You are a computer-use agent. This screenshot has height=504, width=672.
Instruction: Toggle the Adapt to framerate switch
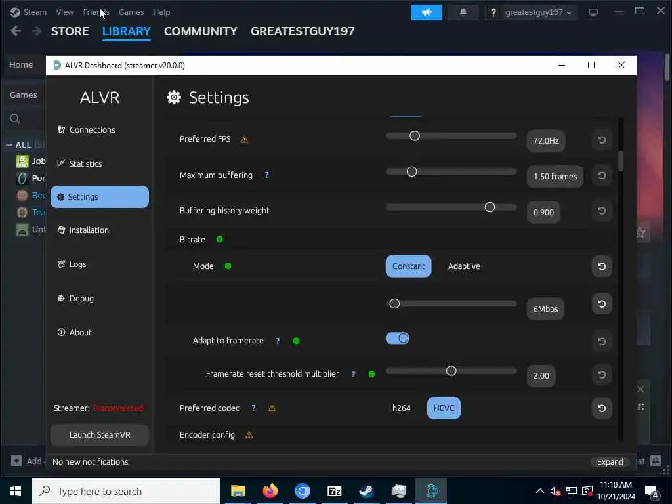(x=397, y=339)
